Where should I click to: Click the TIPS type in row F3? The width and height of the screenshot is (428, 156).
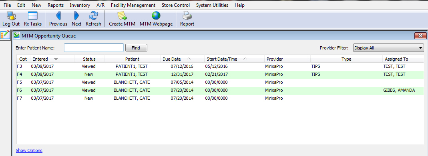315,66
